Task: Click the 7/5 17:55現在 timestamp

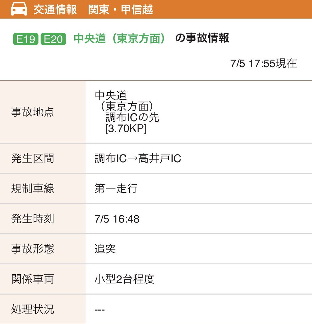Action: coord(264,63)
